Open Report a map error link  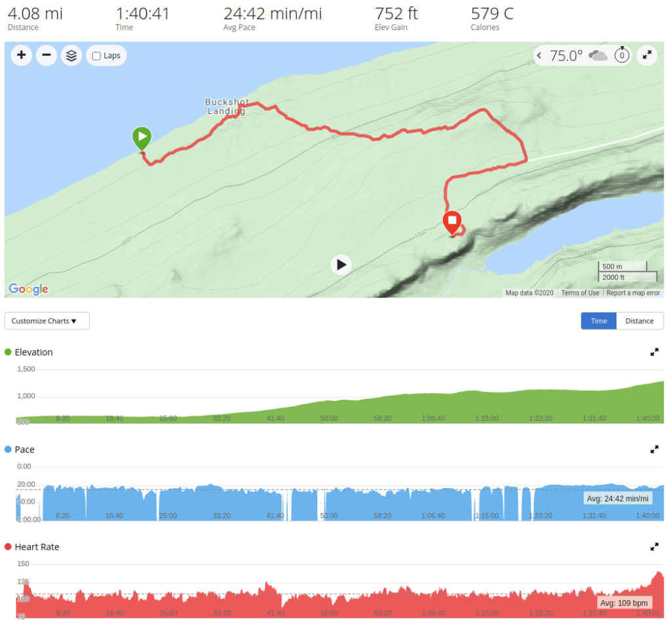(x=633, y=293)
